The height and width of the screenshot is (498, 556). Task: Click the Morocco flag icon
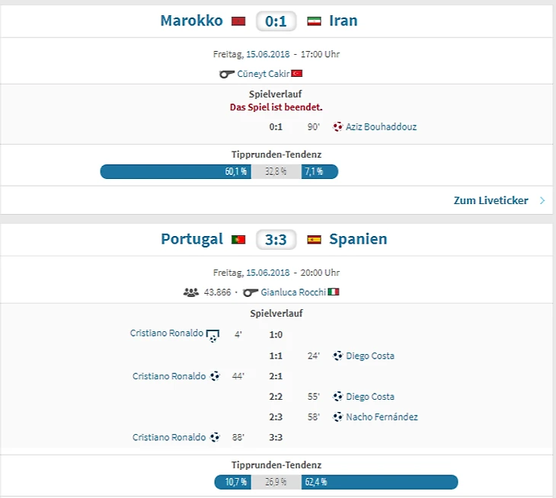point(238,21)
